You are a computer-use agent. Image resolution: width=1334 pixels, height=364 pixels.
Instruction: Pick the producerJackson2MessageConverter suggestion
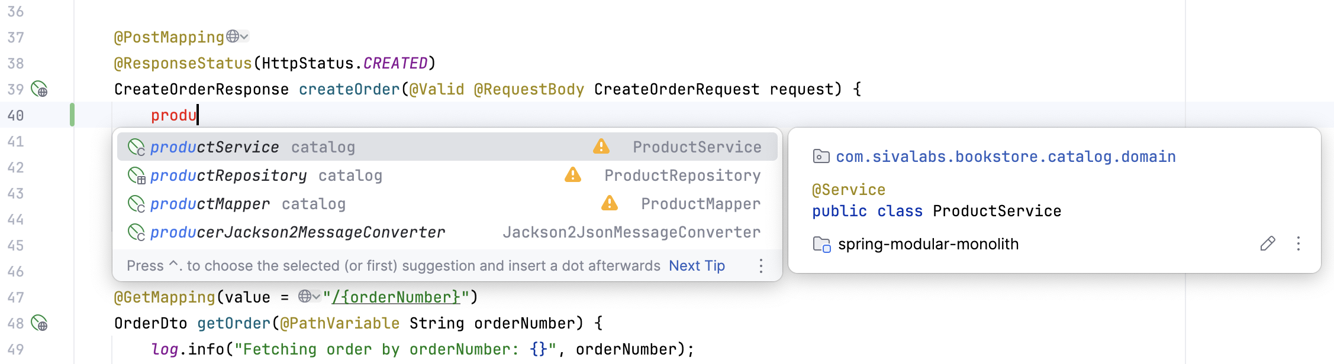297,232
